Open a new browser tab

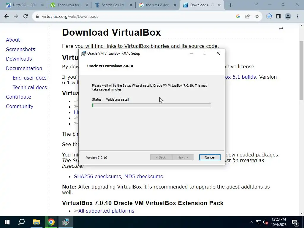click(x=230, y=5)
